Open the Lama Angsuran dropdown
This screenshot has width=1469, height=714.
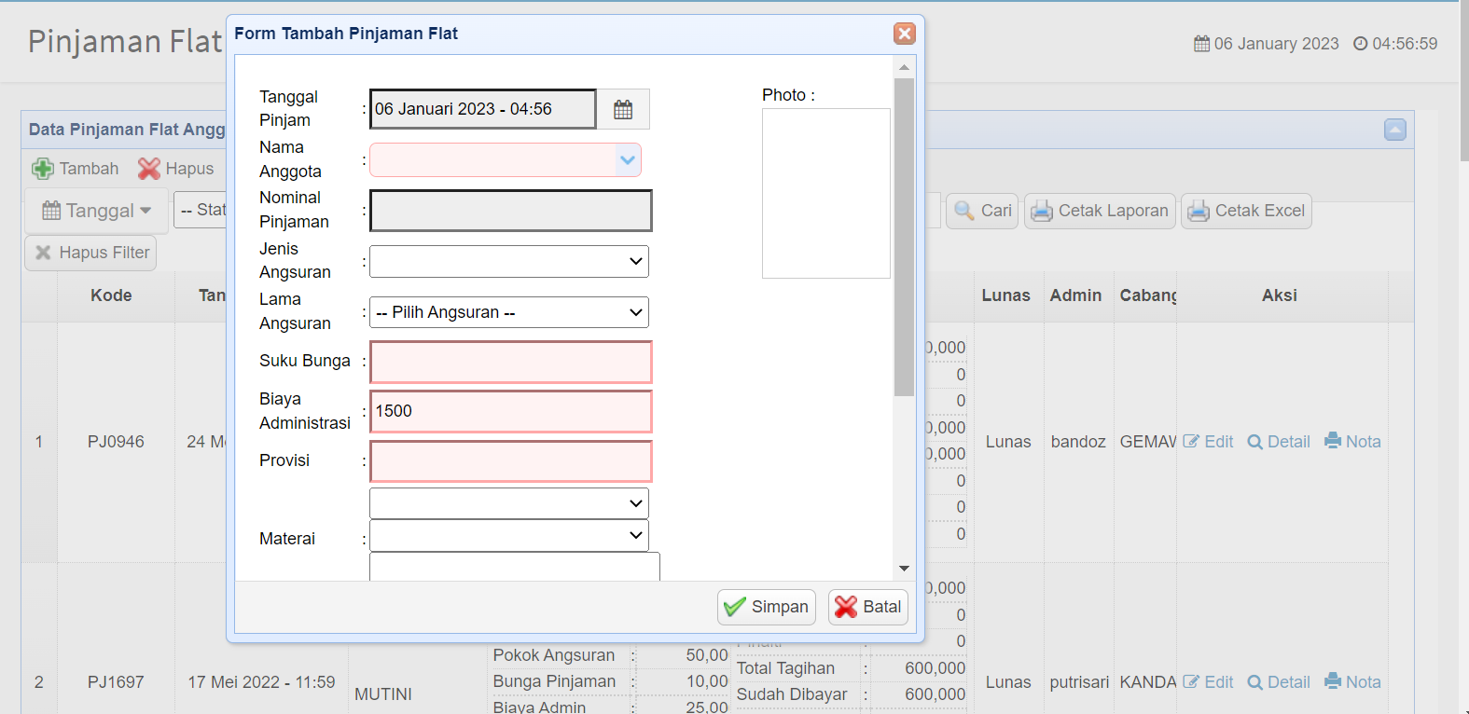(x=509, y=312)
